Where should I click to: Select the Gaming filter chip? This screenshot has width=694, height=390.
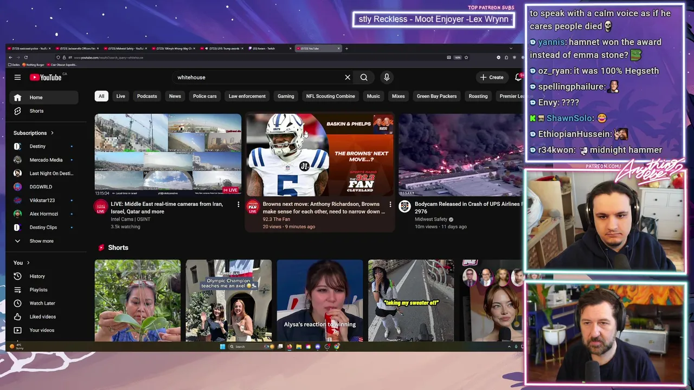click(286, 96)
